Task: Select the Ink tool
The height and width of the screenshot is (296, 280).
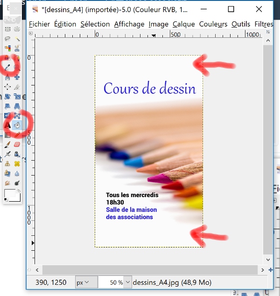Action: (x=17, y=154)
